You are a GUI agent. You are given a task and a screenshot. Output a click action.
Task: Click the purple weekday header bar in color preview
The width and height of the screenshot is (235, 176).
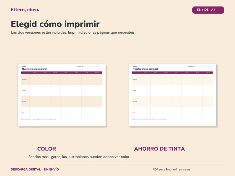pyautogui.click(x=62, y=73)
